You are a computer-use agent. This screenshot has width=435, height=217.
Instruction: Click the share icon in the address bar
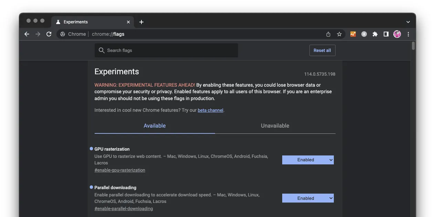[328, 34]
